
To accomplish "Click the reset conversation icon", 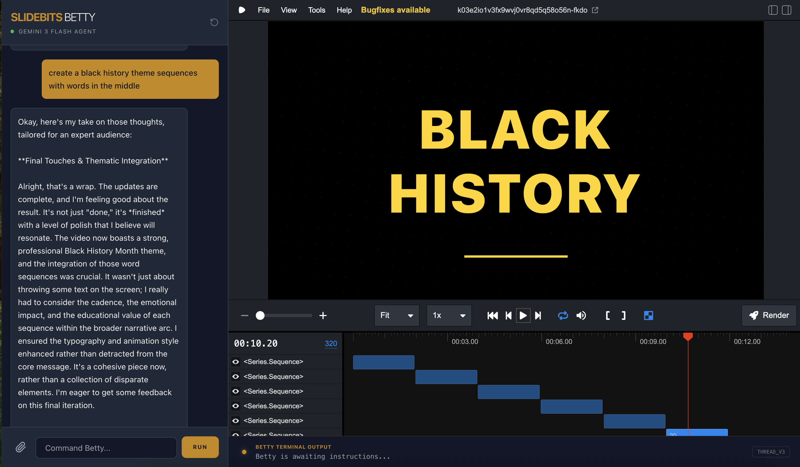I will point(214,22).
